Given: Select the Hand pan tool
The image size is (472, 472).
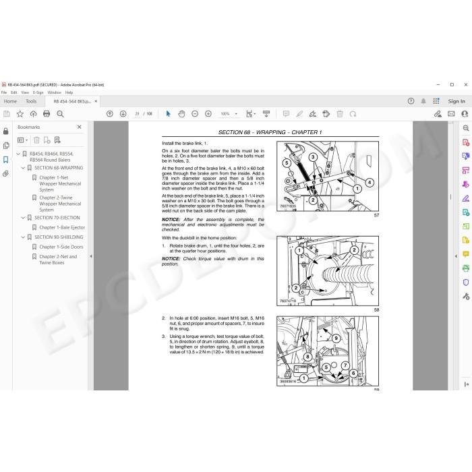Looking at the screenshot, I should coord(181,114).
